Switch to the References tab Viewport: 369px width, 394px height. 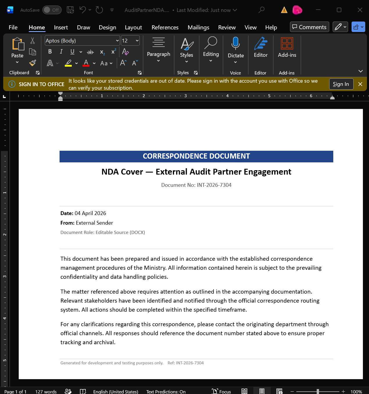pyautogui.click(x=165, y=27)
